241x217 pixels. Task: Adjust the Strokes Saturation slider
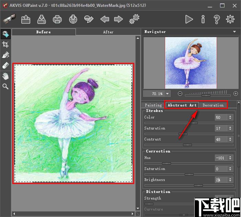click(189, 134)
